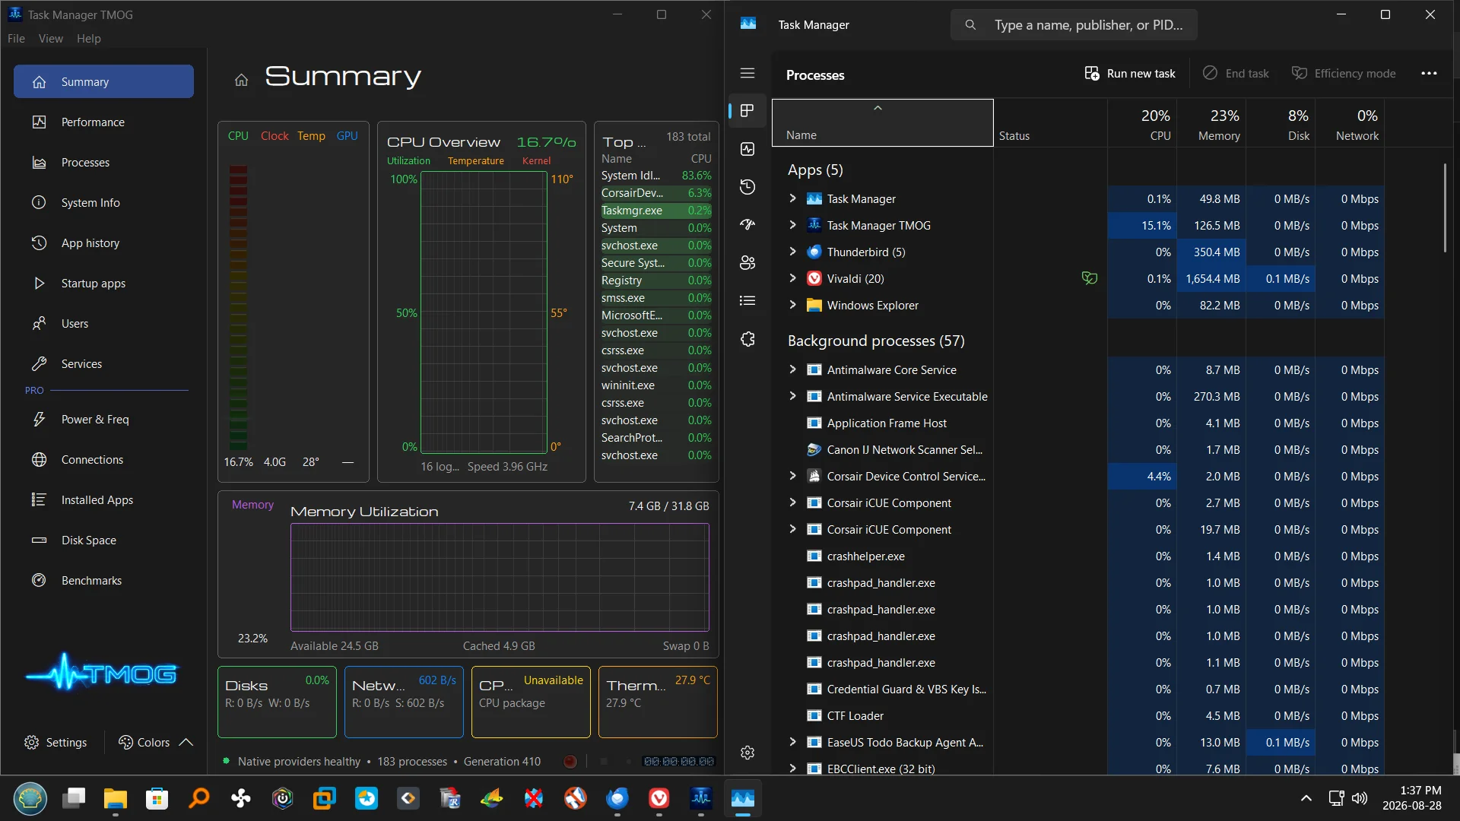Click the Task Manager process list scrollbar
Image resolution: width=1460 pixels, height=821 pixels.
point(1445,207)
